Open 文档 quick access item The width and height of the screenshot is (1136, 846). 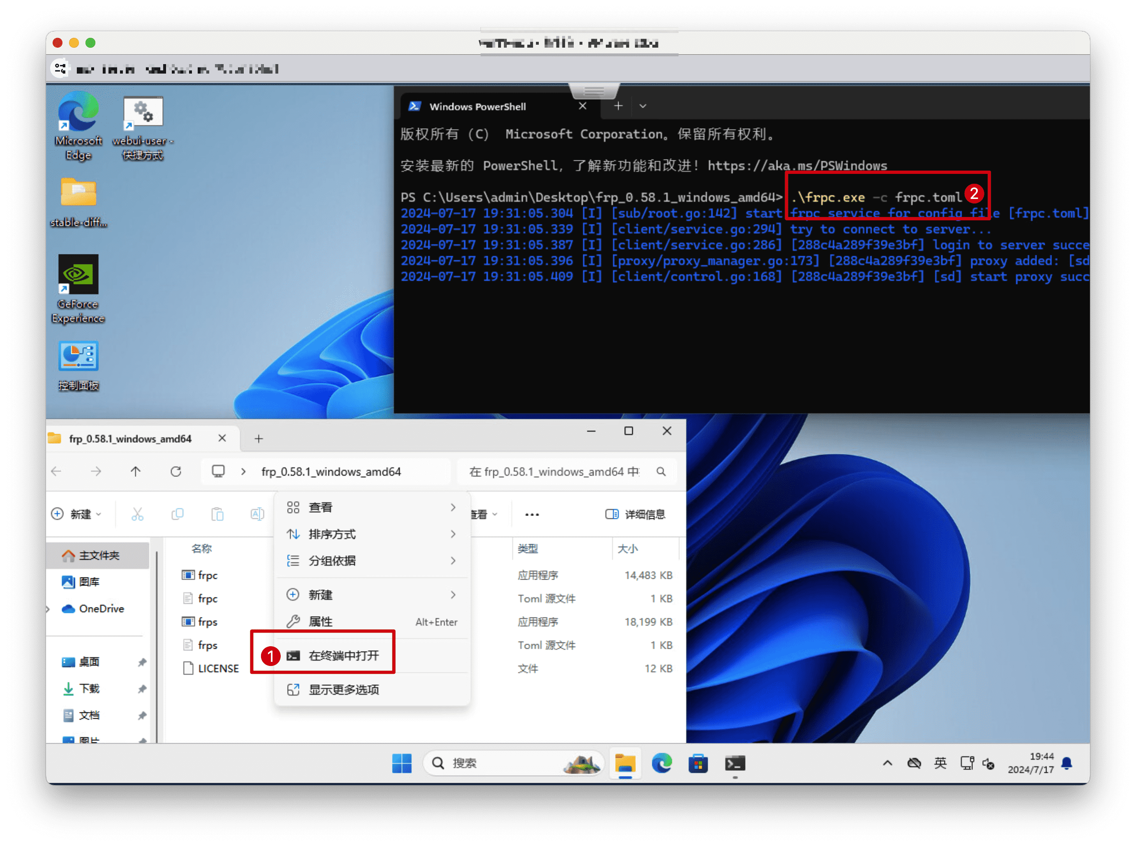(x=89, y=715)
